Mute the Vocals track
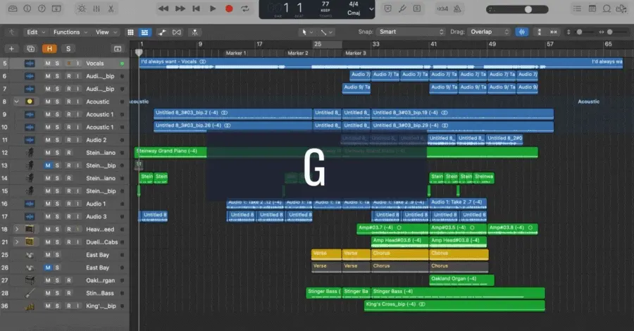Viewport: 634px width, 331px height. (x=48, y=63)
